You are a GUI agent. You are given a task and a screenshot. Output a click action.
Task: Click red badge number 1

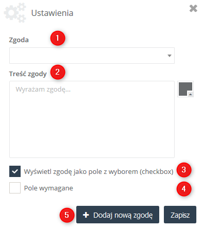tap(58, 38)
